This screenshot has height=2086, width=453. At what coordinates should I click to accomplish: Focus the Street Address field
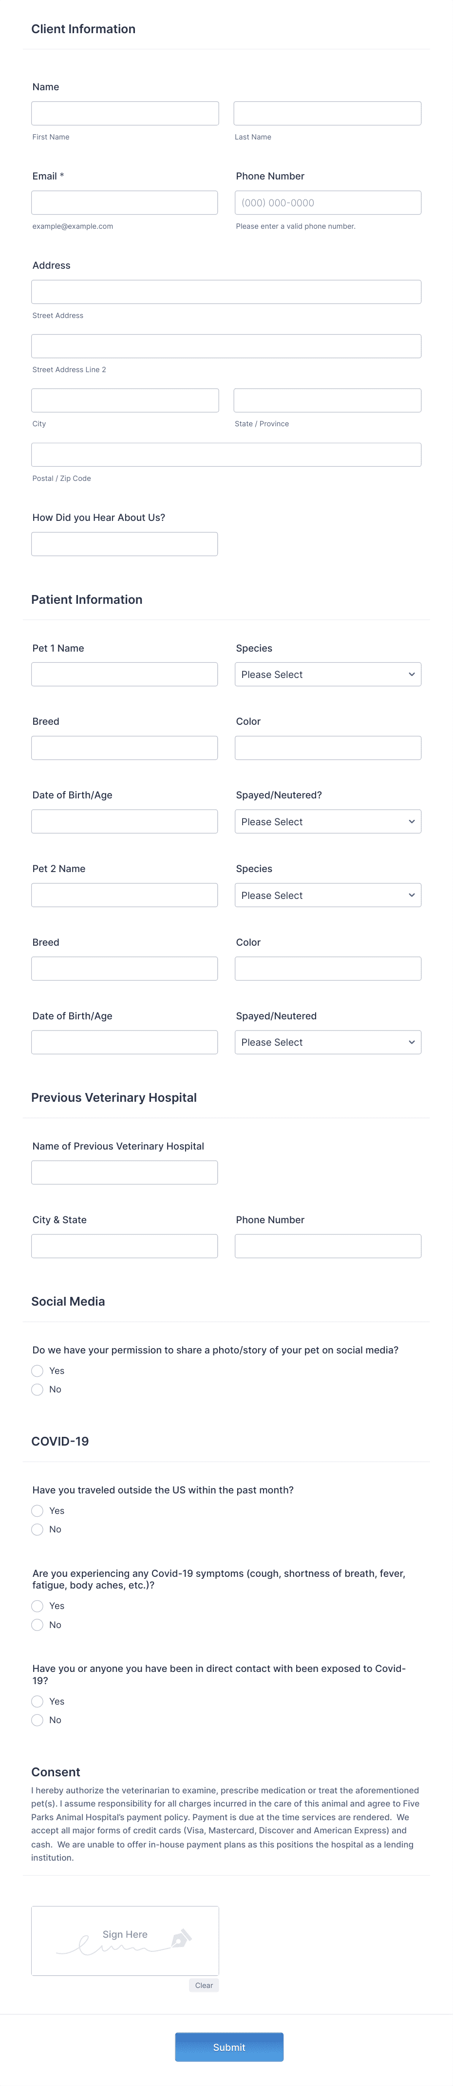(x=226, y=292)
